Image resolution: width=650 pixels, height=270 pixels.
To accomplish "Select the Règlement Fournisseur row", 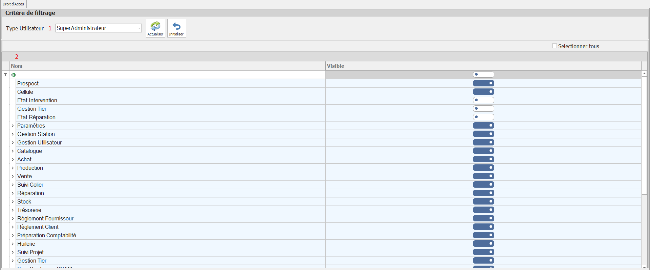I will tap(45, 218).
